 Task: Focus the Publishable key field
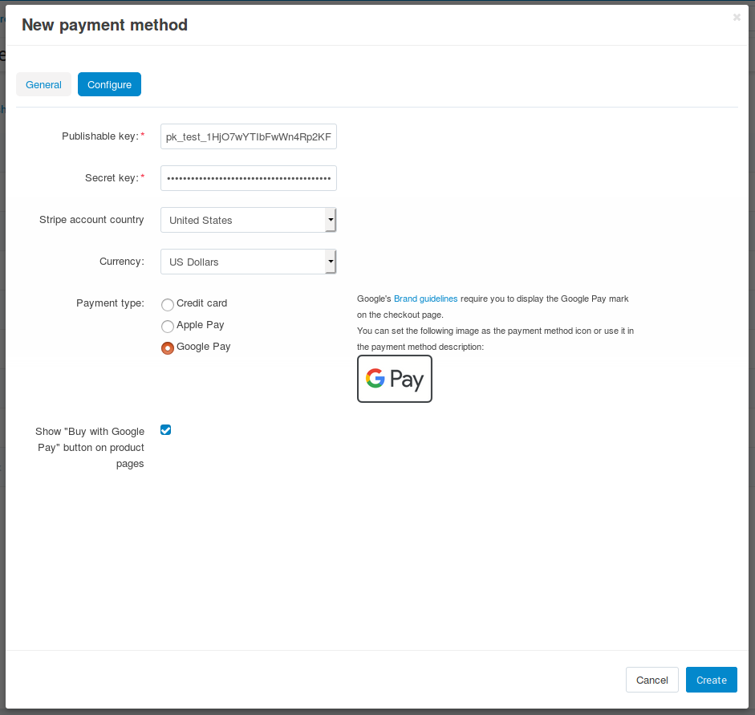(249, 136)
